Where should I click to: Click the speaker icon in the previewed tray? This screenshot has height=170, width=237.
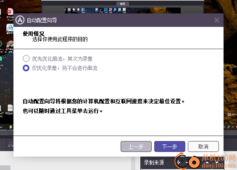tap(233, 127)
